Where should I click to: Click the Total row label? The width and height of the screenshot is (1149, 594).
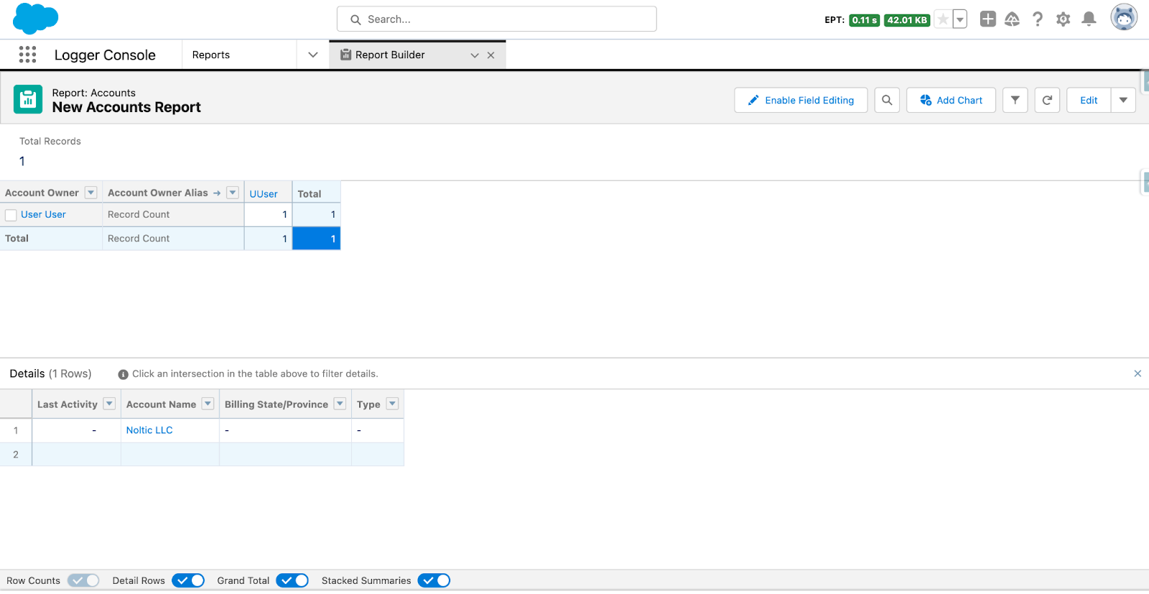[x=17, y=238]
